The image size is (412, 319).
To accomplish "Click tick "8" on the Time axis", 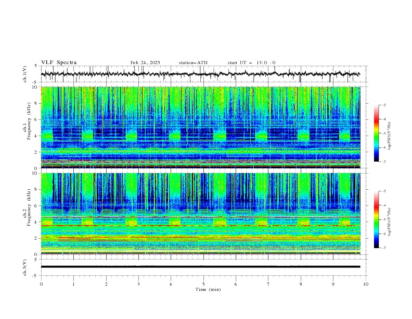I will (x=301, y=284).
